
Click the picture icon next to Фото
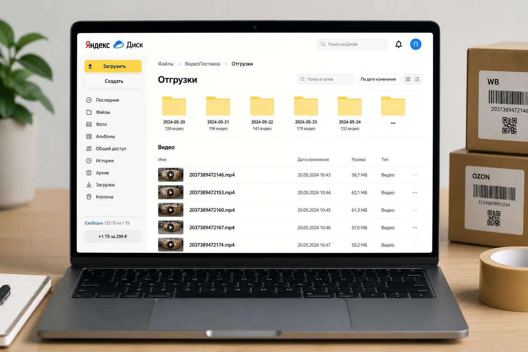89,124
